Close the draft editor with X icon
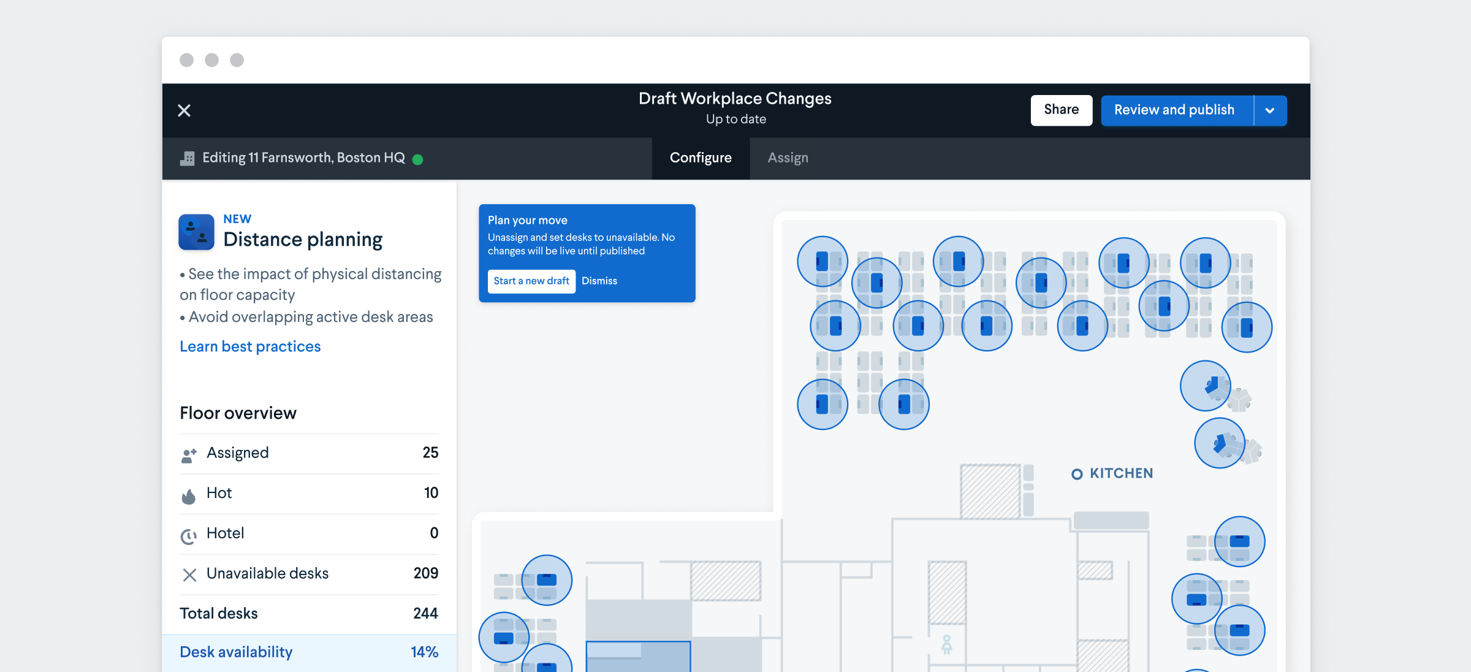 coord(184,110)
